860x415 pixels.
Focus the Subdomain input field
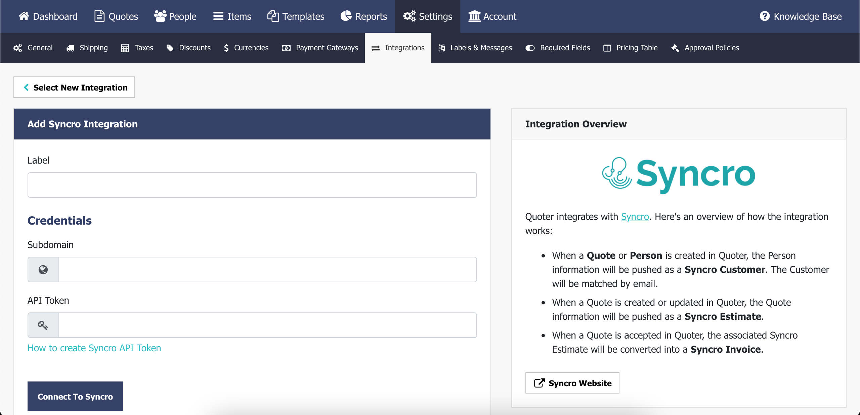[268, 270]
